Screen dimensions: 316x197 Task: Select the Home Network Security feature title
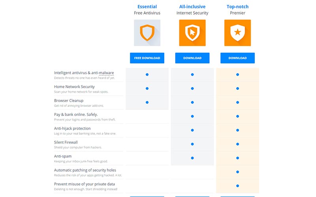[74, 87]
